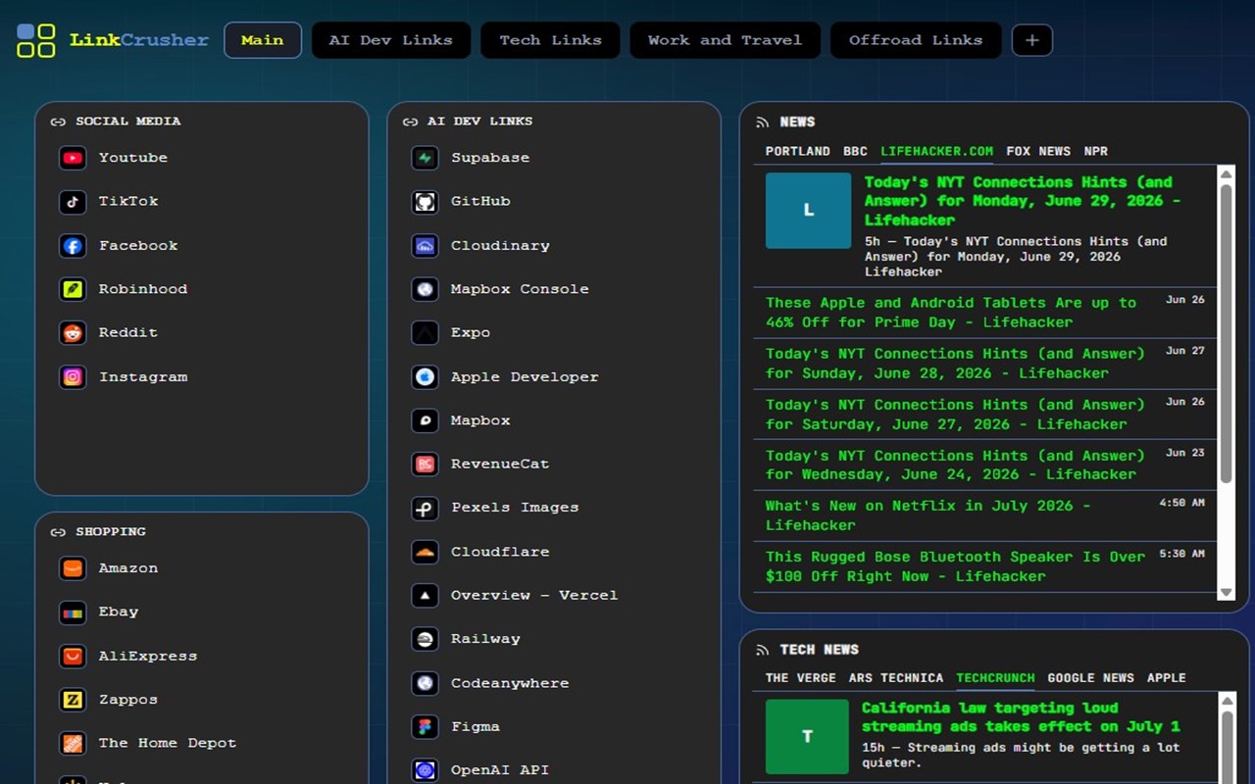
Task: Click the Amazon icon
Action: pyautogui.click(x=73, y=568)
